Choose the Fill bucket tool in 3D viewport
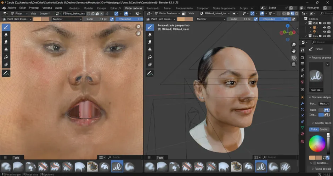333x176 pixels. click(x=150, y=57)
